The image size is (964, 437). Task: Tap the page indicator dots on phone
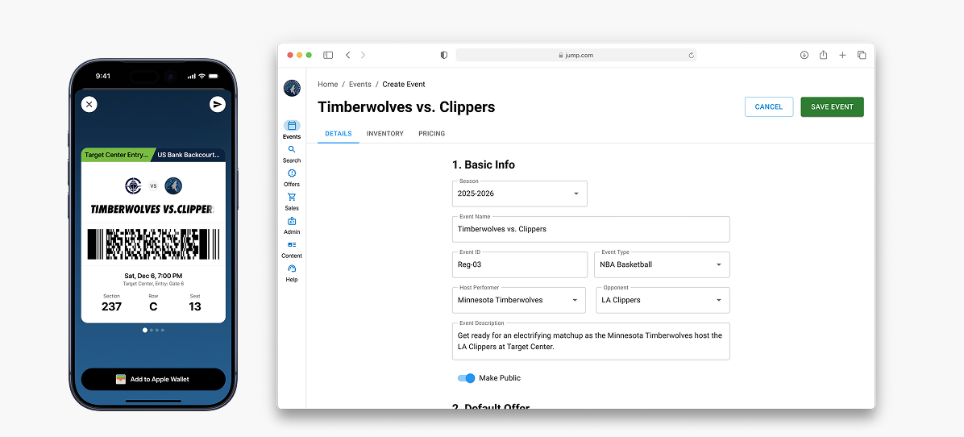(x=154, y=330)
